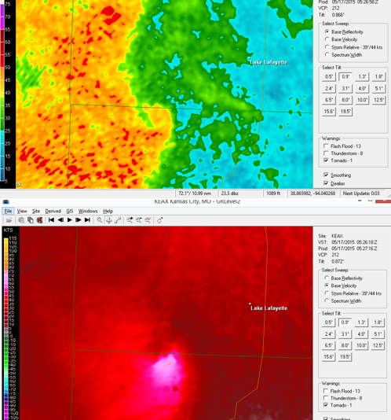Open the GIS menu

(70, 211)
